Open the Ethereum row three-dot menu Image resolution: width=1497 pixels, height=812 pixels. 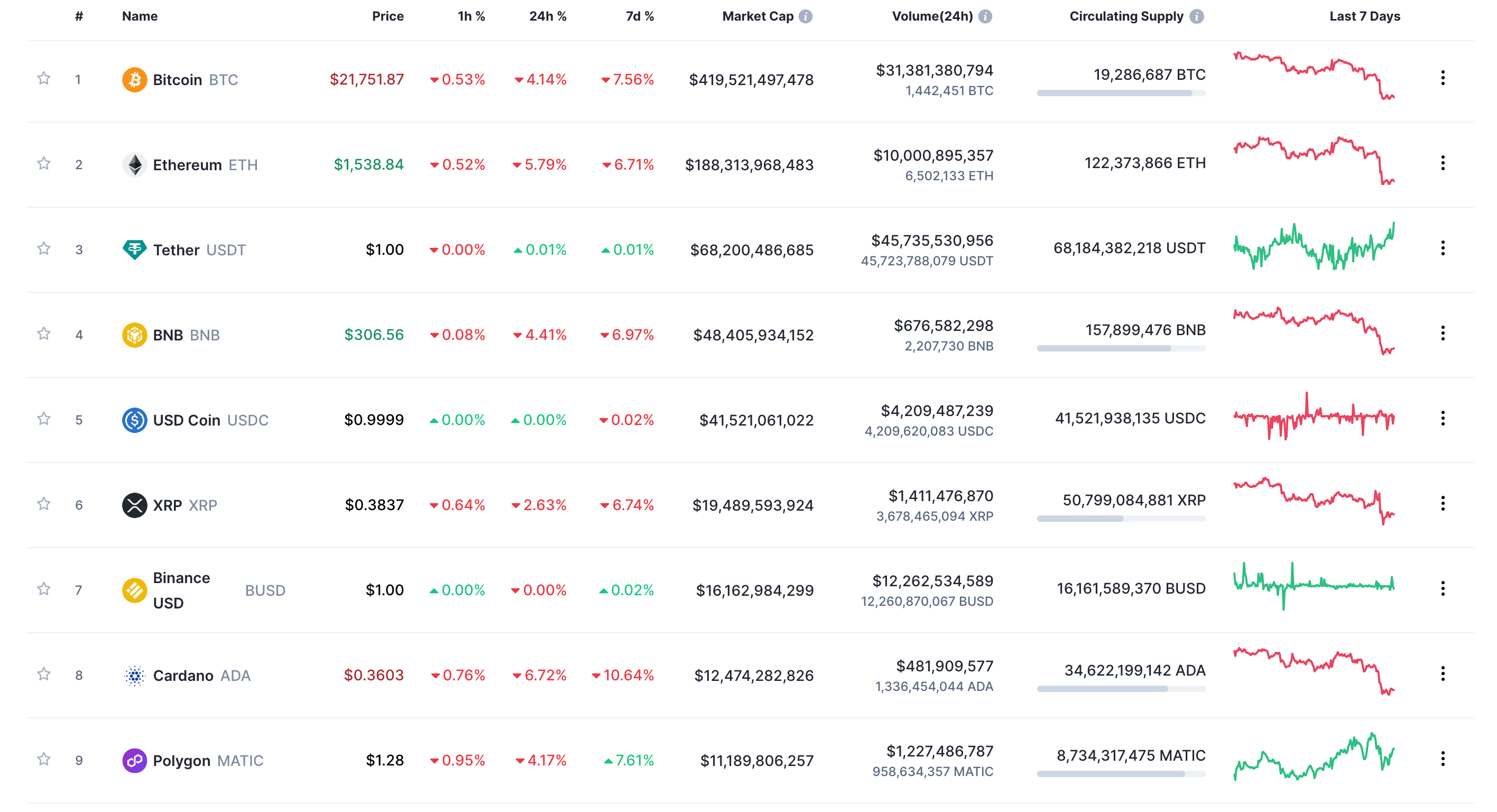coord(1443,163)
